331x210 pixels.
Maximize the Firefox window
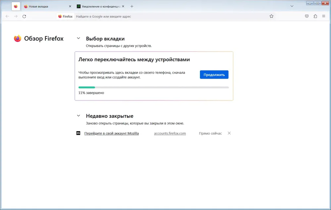tap(317, 3)
